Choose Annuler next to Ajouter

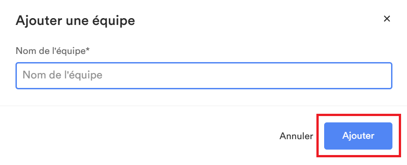pyautogui.click(x=296, y=136)
